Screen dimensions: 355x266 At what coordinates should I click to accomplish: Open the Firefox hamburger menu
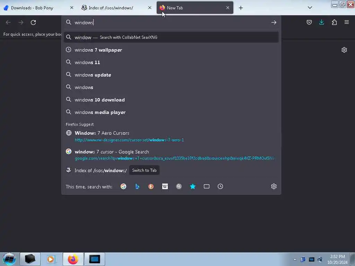pos(347,22)
